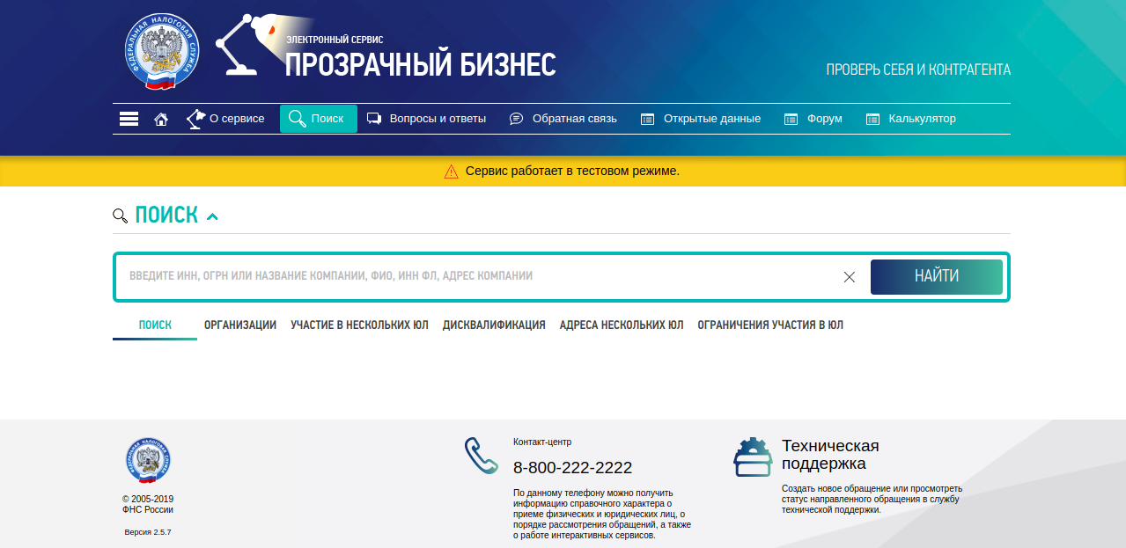This screenshot has height=548, width=1126.
Task: Click the ФНС emblem logo in the header
Action: [x=162, y=50]
